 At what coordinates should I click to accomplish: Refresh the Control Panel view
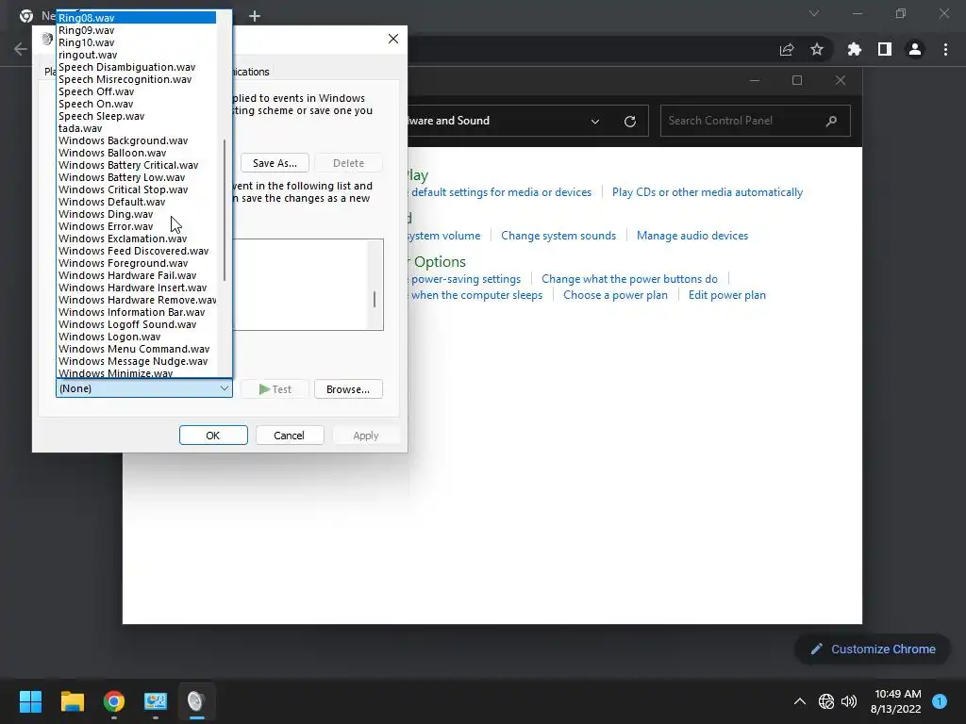[629, 122]
